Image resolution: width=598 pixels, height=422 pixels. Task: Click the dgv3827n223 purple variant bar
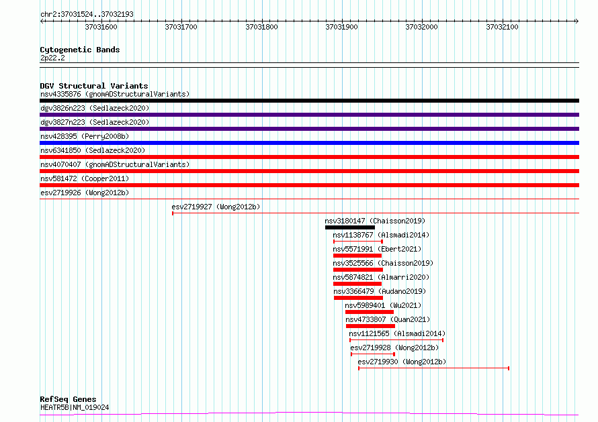click(x=309, y=129)
